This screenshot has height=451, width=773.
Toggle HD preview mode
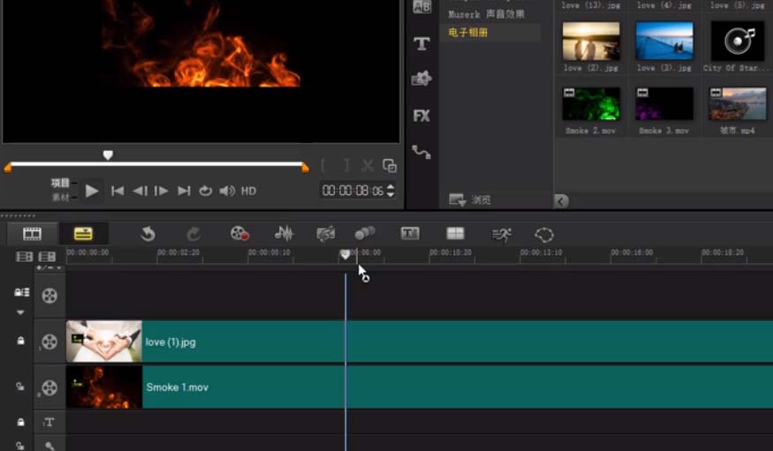tap(249, 191)
